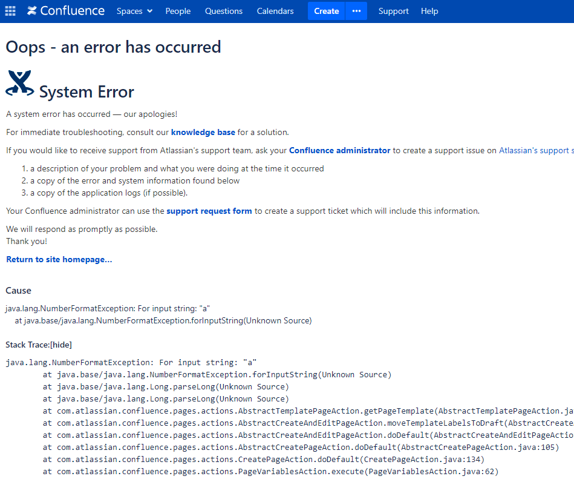Select the text 'We will respond as promptly as possible.'

pos(82,230)
